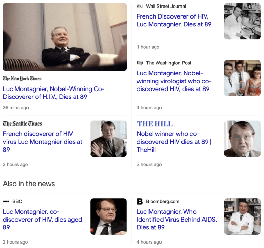Click The New York Times logo
Screen dimensions: 264x248
(22, 79)
